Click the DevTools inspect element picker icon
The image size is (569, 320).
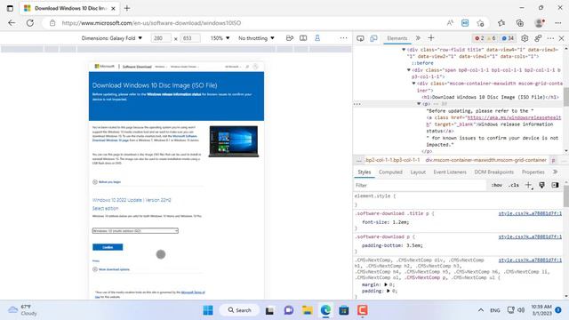(x=360, y=38)
